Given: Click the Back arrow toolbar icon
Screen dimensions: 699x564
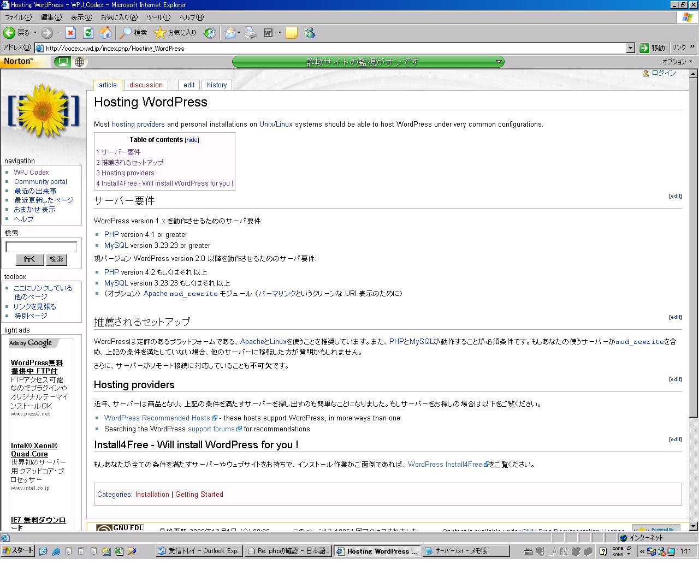Looking at the screenshot, I should (9, 33).
